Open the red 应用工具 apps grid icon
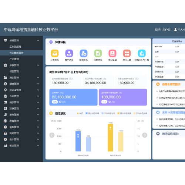185x185 pixels. tap(127, 53)
